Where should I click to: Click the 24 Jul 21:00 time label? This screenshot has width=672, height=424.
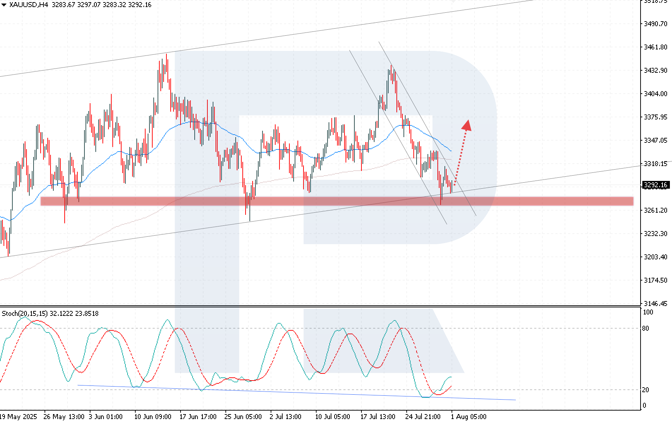423,417
